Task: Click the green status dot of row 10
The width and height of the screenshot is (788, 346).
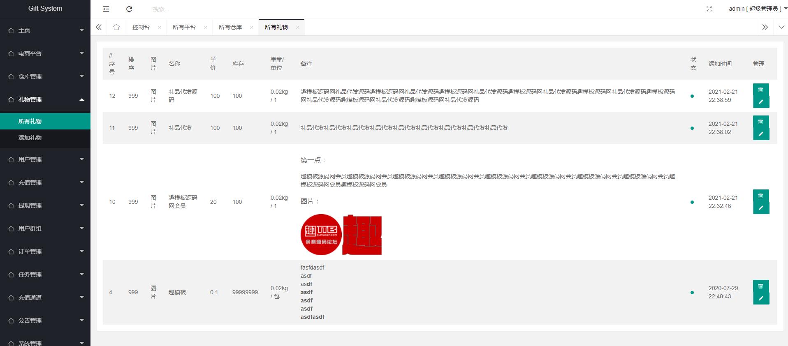Action: tap(692, 202)
